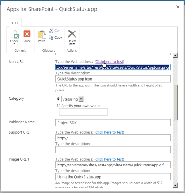Click the Support URL http:// address field

coord(113,138)
